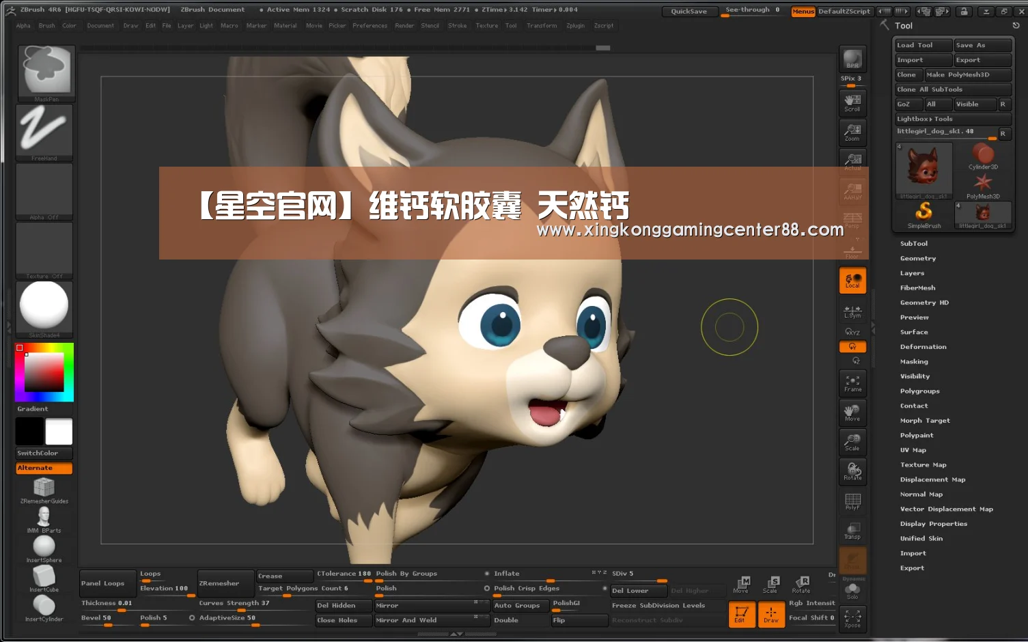Screen dimensions: 1028x642
Task: Select the Cylinder3D tool thumbnail
Action: 983,157
